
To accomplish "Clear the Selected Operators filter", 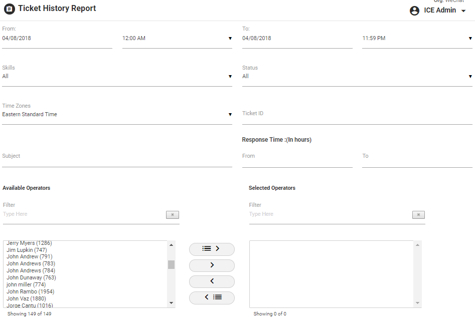I will 418,215.
